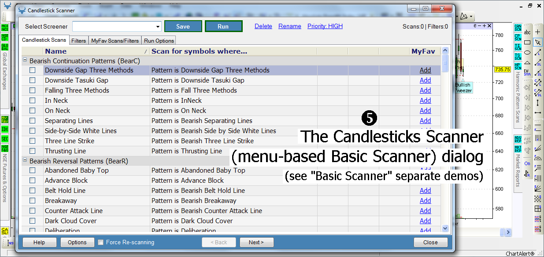Select the Gann square tool
This screenshot has height=257, width=544.
coord(538,209)
